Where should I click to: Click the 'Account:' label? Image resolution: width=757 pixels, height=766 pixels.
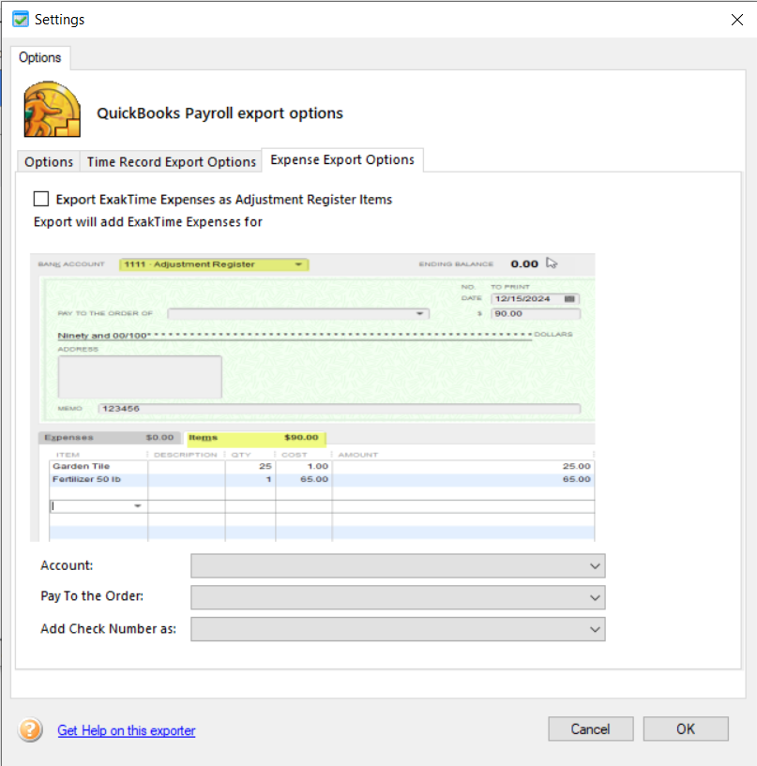pyautogui.click(x=67, y=565)
